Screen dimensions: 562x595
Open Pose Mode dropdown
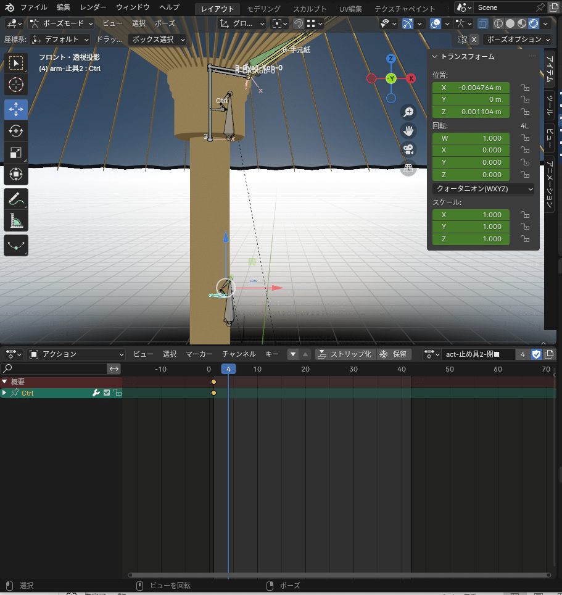coord(62,23)
